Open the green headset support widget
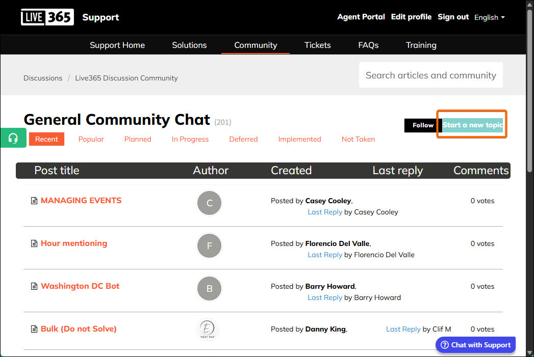The width and height of the screenshot is (534, 357). [13, 138]
